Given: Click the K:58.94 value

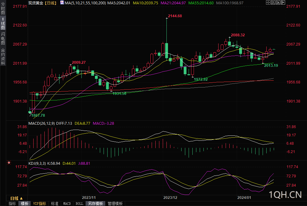Looking at the screenshot, I should [x=54, y=163].
